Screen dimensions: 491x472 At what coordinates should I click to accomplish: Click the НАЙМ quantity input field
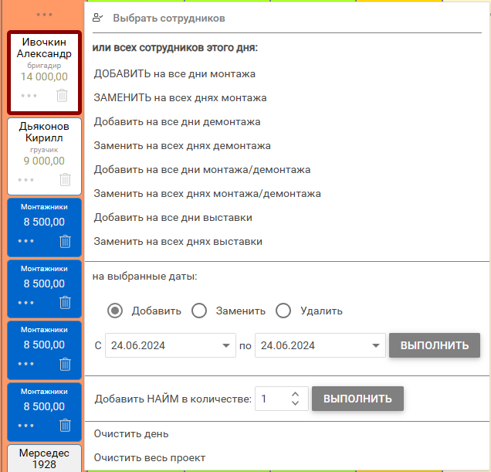[270, 399]
